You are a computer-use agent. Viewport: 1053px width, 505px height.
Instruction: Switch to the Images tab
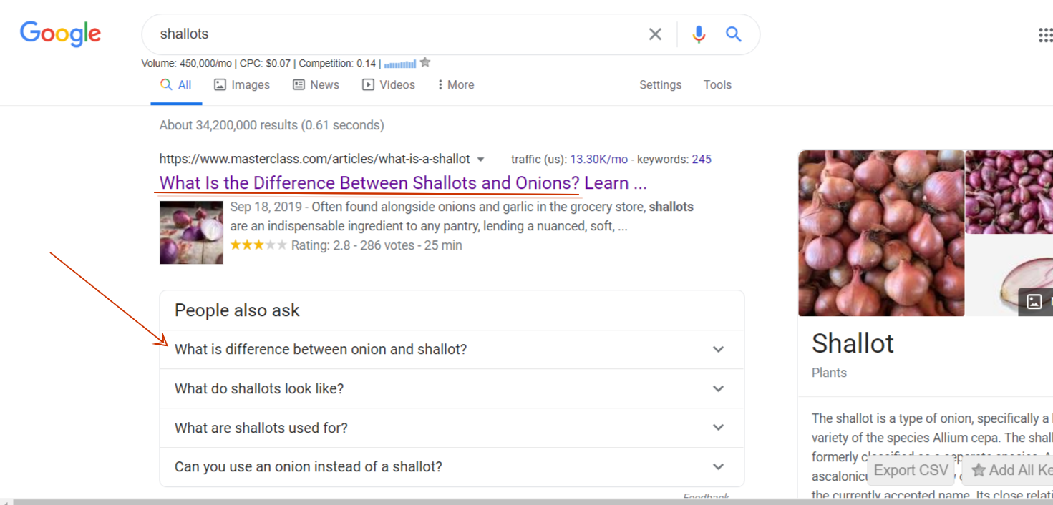pos(242,85)
